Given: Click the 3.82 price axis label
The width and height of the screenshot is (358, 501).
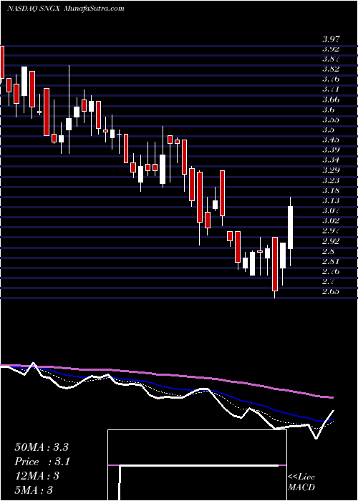Looking at the screenshot, I should coord(331,69).
